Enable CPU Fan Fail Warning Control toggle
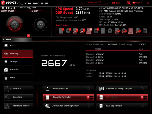This screenshot has height=114, width=152. click(x=88, y=106)
